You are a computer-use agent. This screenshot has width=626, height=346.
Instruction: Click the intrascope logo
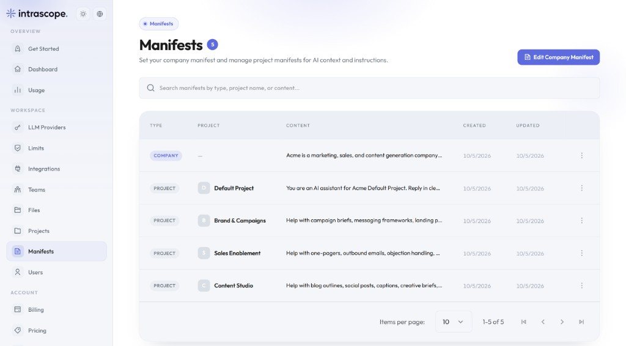(37, 13)
